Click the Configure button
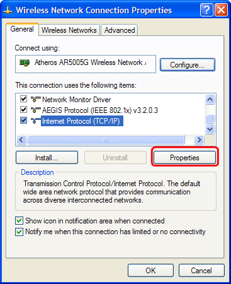This screenshot has height=284, width=231. [188, 65]
